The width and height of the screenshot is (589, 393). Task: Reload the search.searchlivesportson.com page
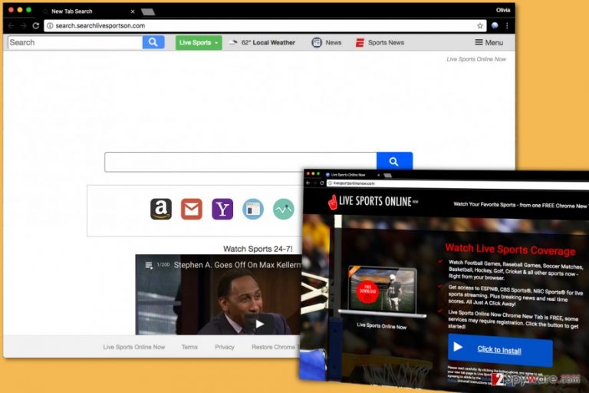pos(36,25)
